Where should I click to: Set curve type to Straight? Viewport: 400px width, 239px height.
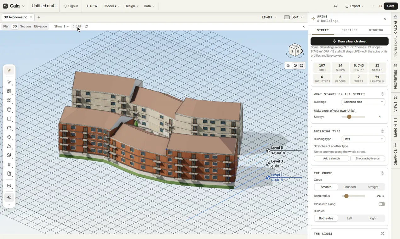click(x=373, y=187)
